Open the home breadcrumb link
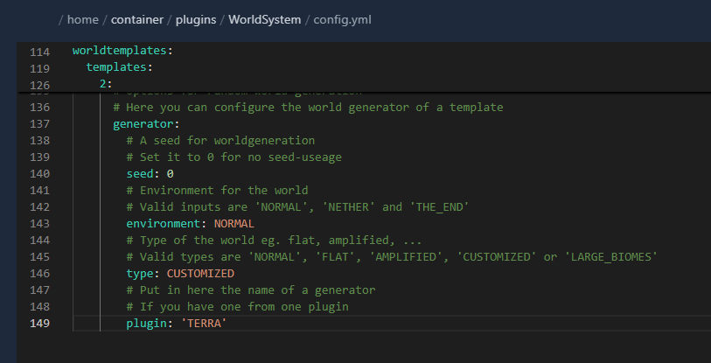Image resolution: width=711 pixels, height=363 pixels. pos(83,19)
